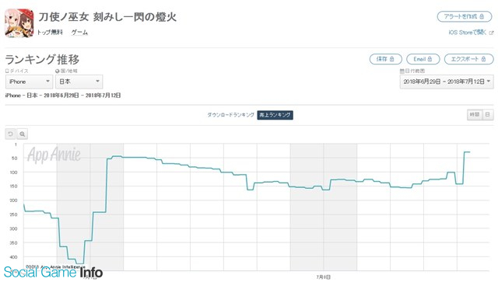Click the lock icon on 保存 button

click(391, 59)
